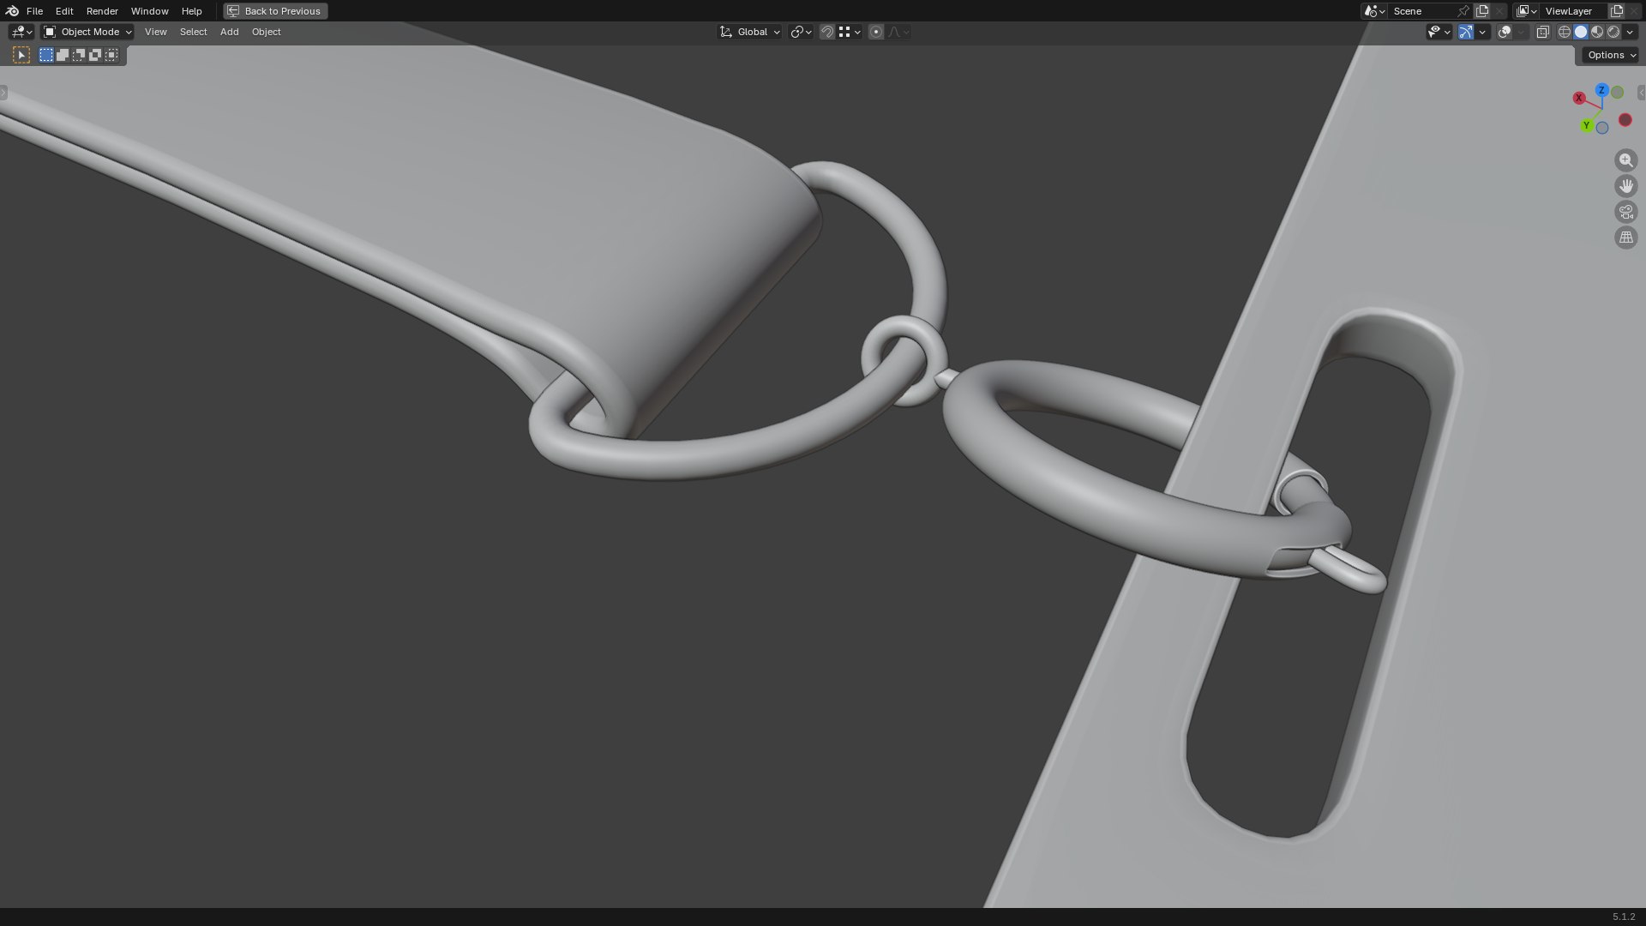Switch perspective/orthographic grid icon
The height and width of the screenshot is (926, 1646).
1625,238
